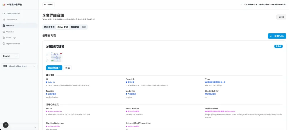289x130 pixels.
Task: Switch to the Caller 管理 tab
Action: (63, 27)
